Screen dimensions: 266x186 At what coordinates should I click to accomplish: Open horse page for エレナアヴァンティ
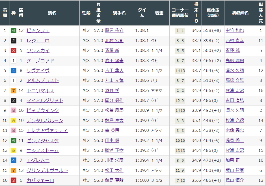47,130
